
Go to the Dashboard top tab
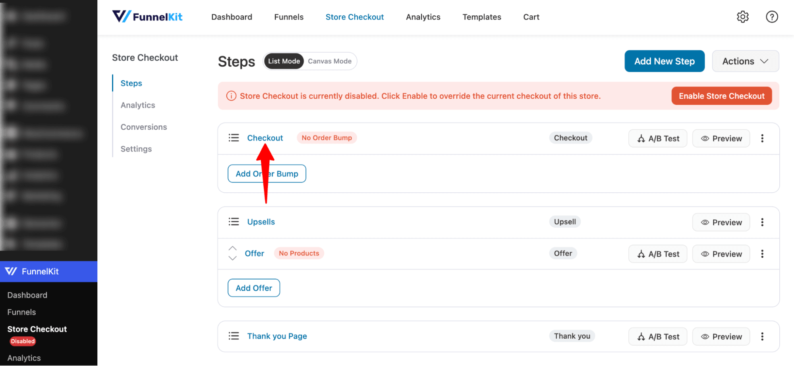(232, 17)
